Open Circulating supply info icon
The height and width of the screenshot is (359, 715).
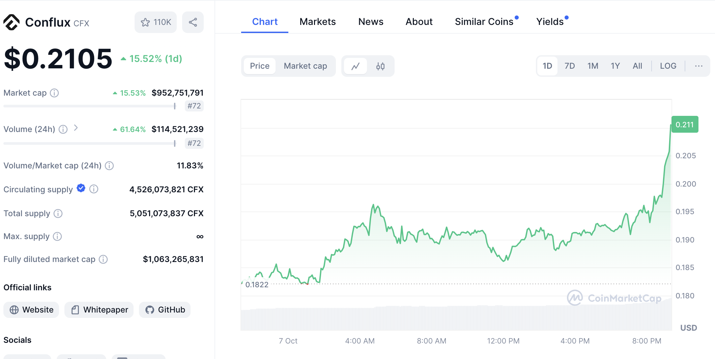click(94, 189)
